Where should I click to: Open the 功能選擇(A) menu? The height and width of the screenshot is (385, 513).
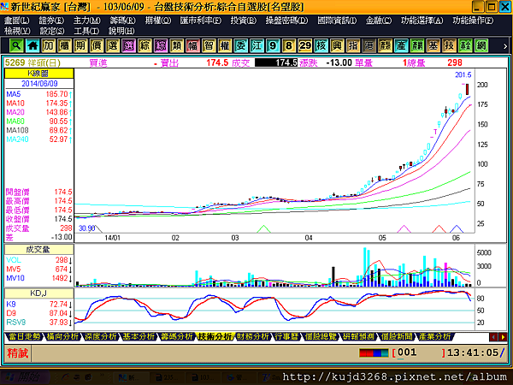(x=422, y=21)
